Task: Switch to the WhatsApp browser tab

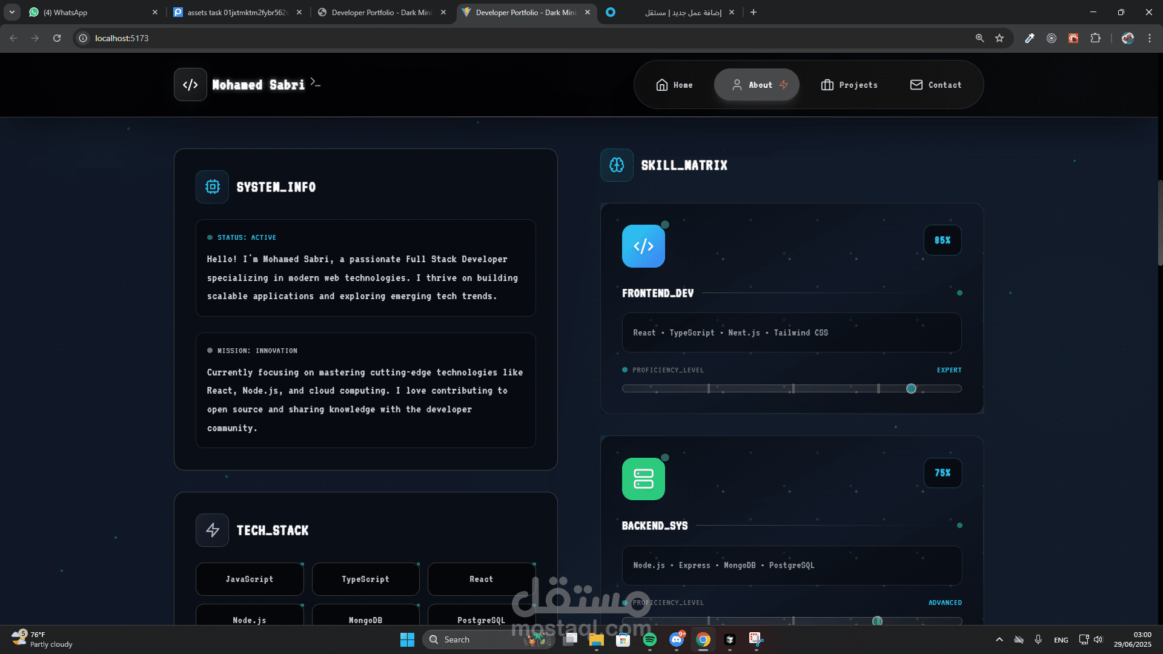Action: pyautogui.click(x=91, y=12)
